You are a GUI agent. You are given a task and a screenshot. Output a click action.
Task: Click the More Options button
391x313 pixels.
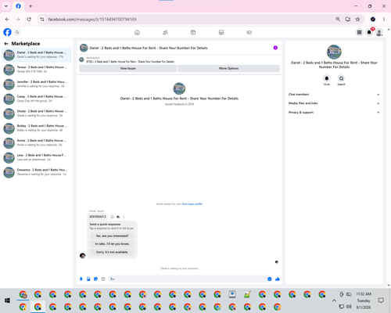229,68
